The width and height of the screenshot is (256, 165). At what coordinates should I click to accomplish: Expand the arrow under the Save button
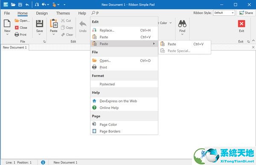[x=40, y=34]
